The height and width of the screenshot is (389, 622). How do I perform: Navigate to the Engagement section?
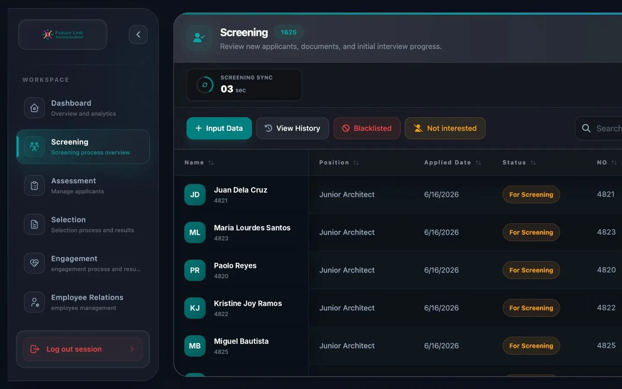(83, 263)
